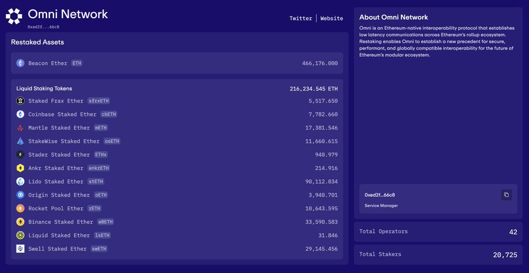Click the amount 3,940.701

tap(323, 195)
